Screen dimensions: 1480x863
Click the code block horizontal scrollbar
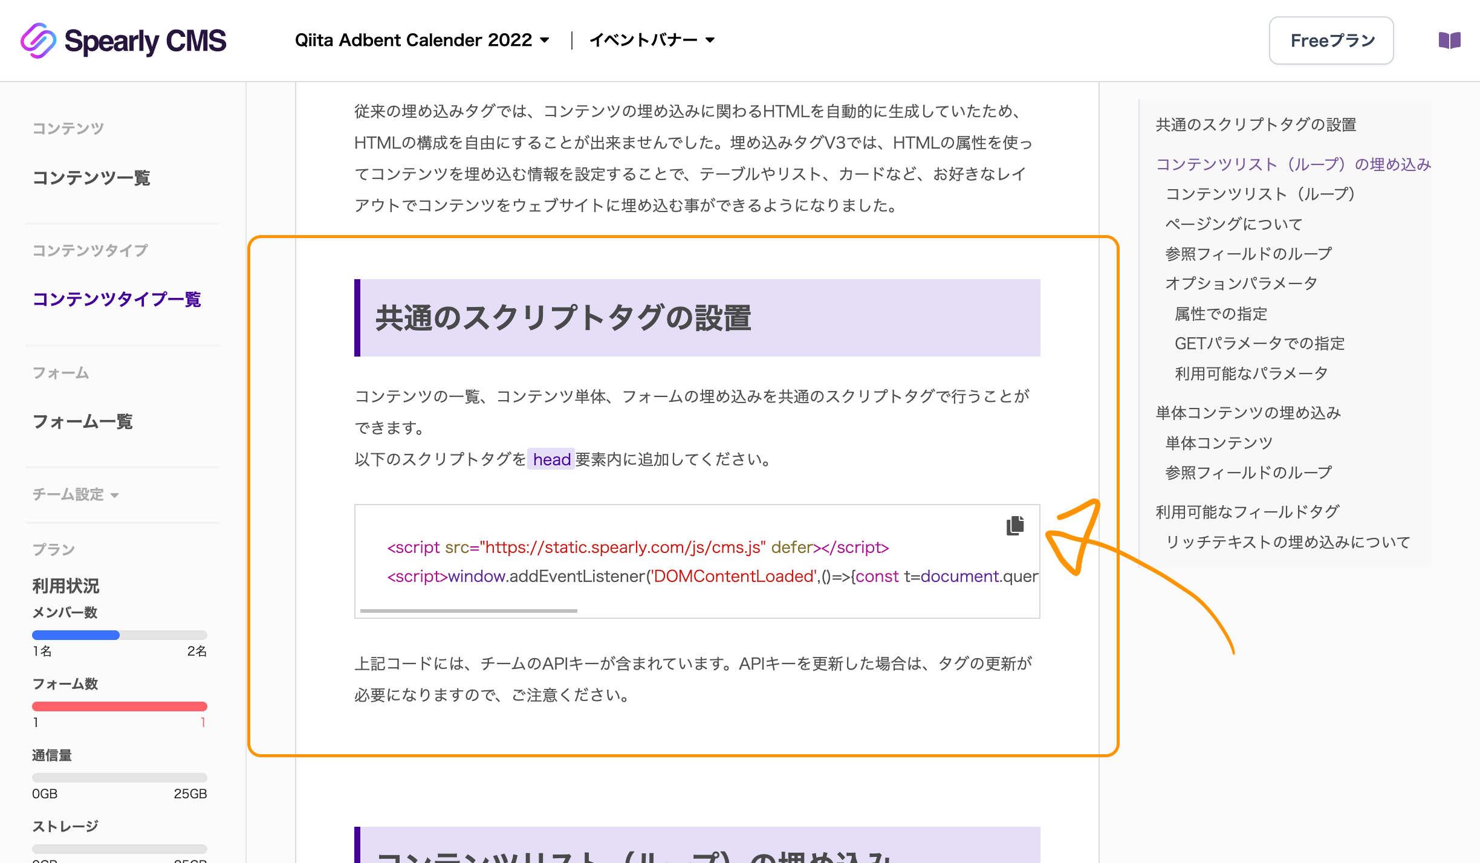pos(470,611)
